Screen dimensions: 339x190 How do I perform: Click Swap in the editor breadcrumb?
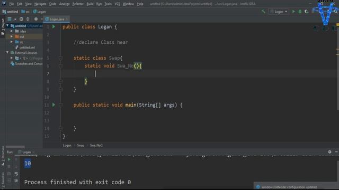point(81,146)
